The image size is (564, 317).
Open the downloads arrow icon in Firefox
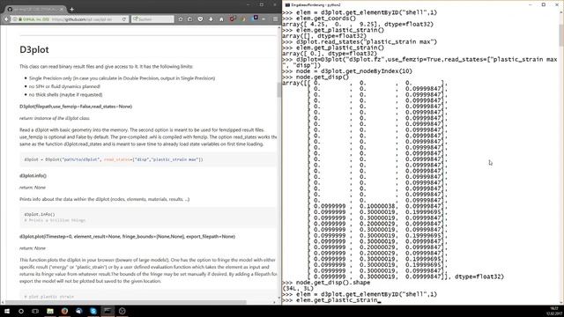coord(211,19)
